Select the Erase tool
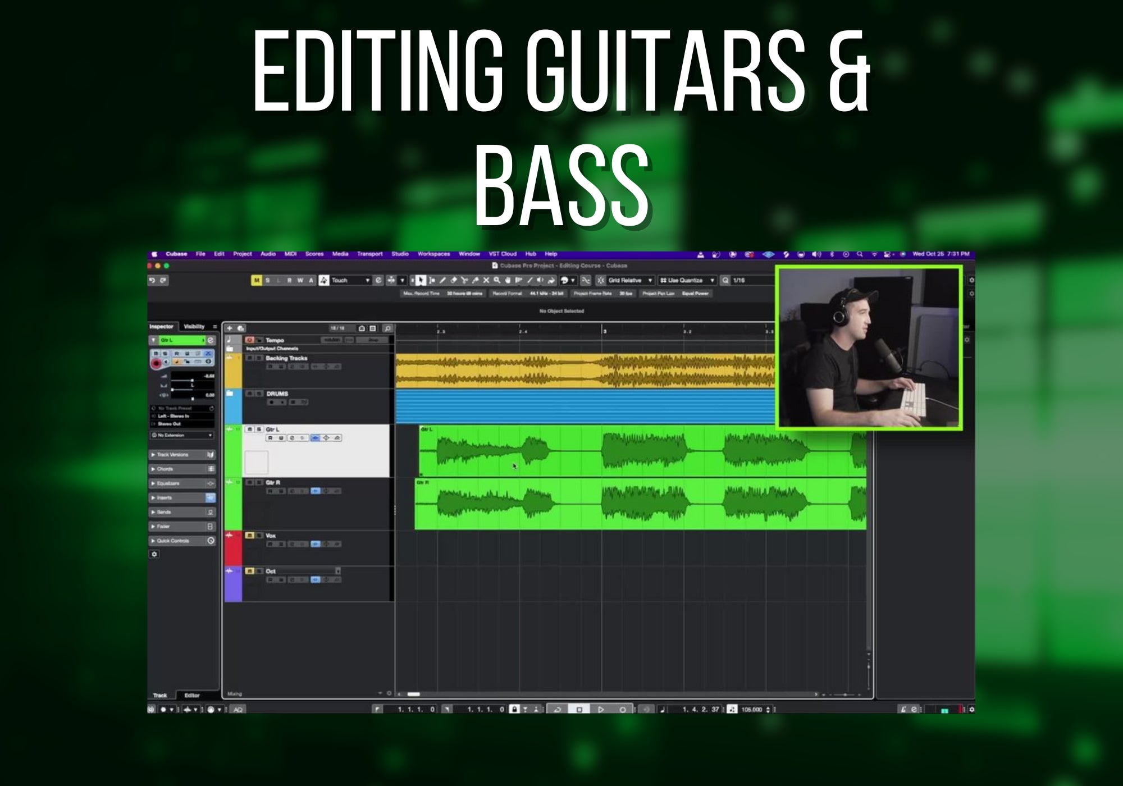 tap(454, 280)
